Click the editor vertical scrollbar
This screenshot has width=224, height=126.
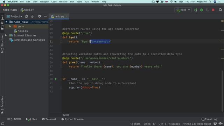tap(222, 91)
